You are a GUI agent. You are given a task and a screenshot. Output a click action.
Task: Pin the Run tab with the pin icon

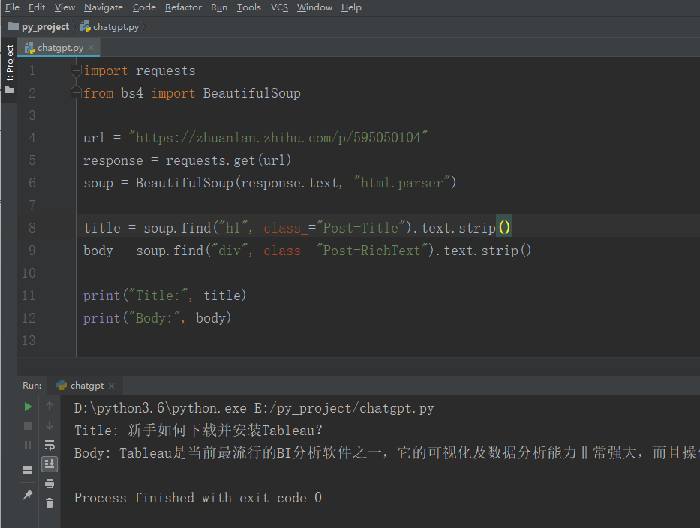28,494
